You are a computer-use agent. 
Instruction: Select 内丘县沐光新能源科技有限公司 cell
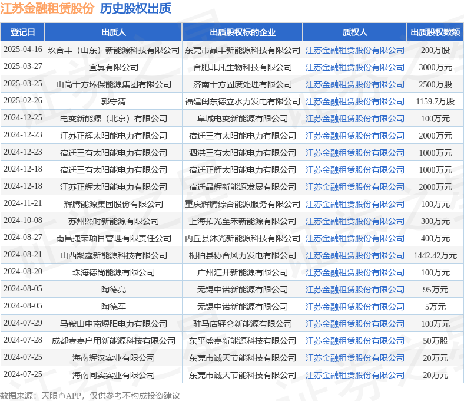(243, 238)
